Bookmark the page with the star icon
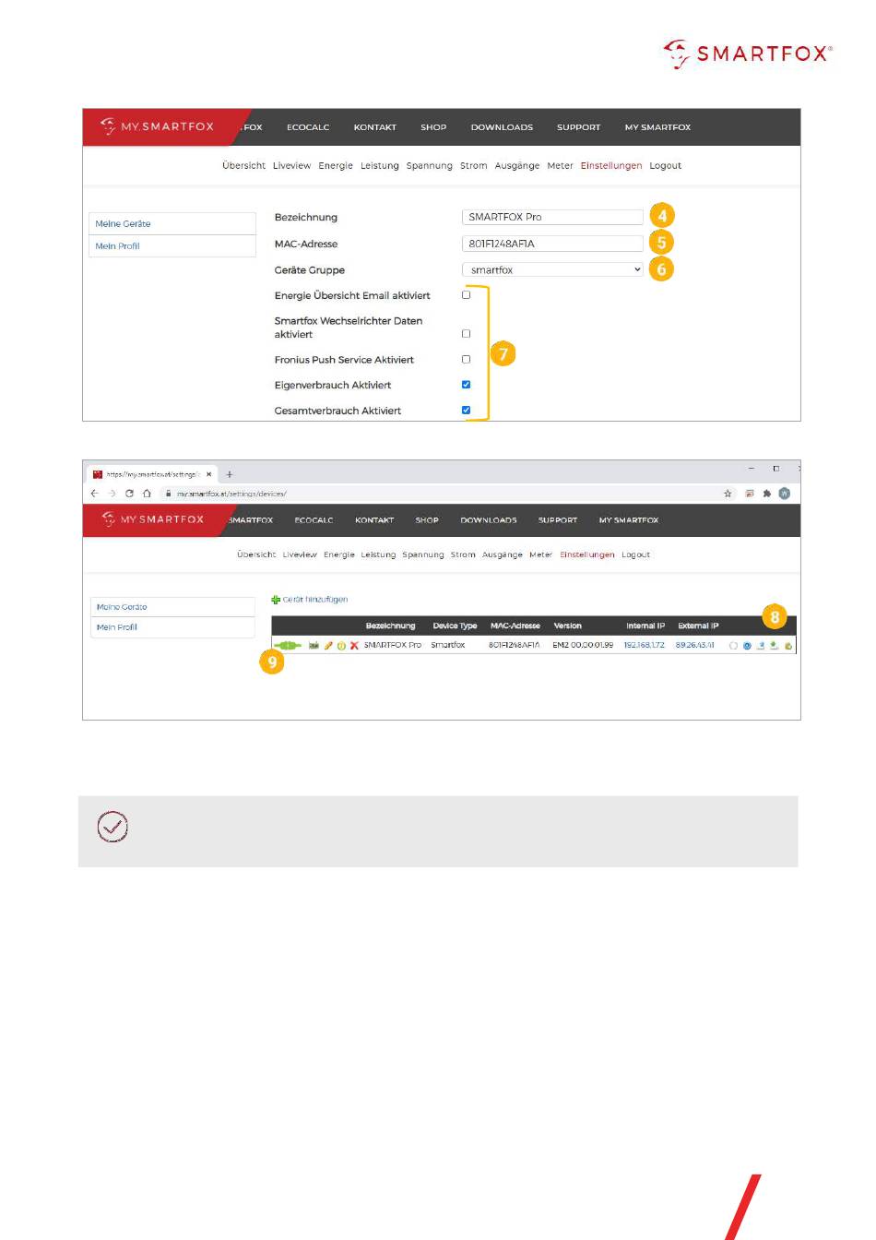Screen dimensions: 876x1240 [x=728, y=494]
